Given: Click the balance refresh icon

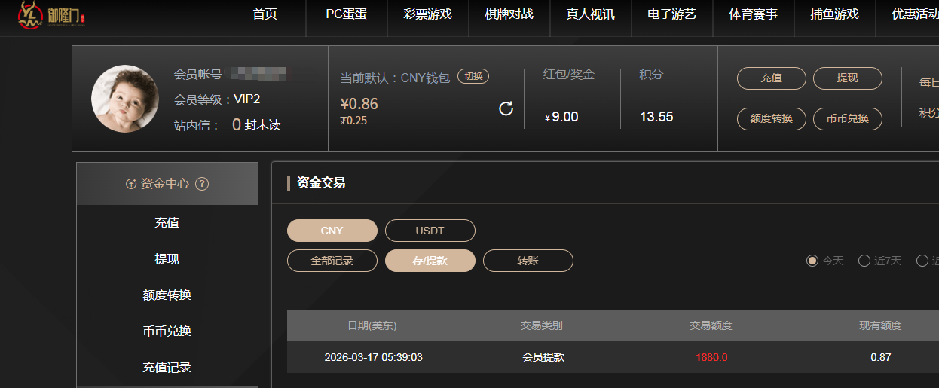Looking at the screenshot, I should coord(506,109).
